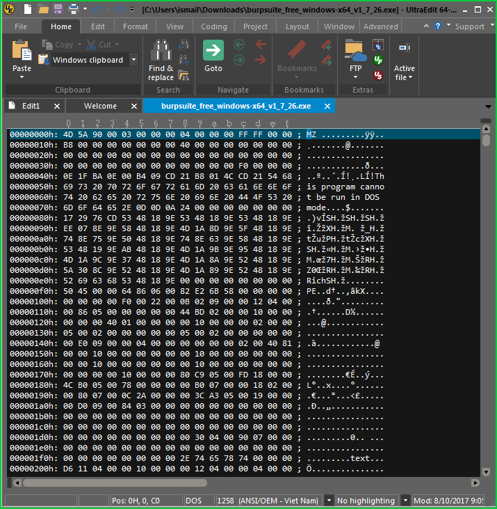Switch to the Edit ribbon tab

pyautogui.click(x=98, y=26)
